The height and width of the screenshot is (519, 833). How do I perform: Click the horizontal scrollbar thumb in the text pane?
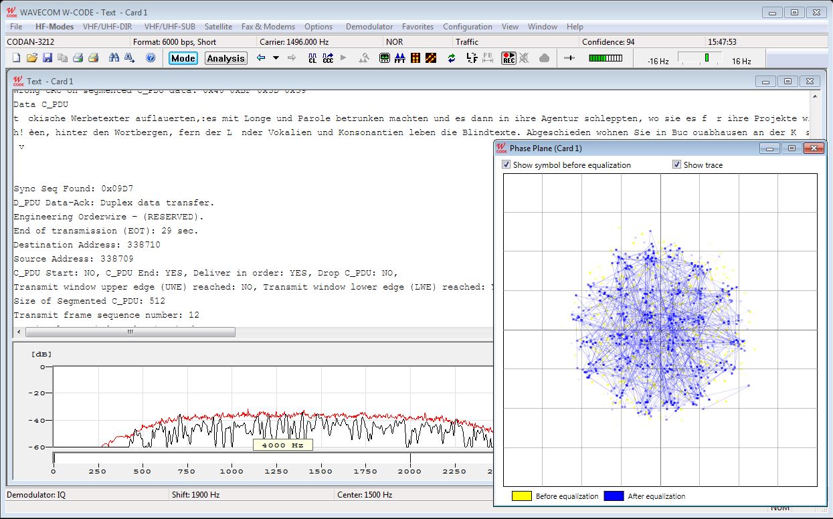pyautogui.click(x=130, y=332)
